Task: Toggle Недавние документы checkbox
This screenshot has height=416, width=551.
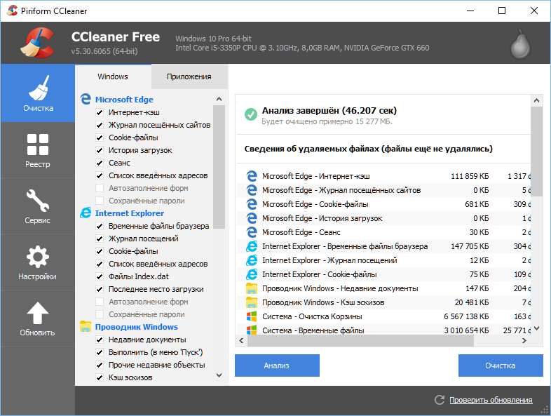Action: point(100,340)
